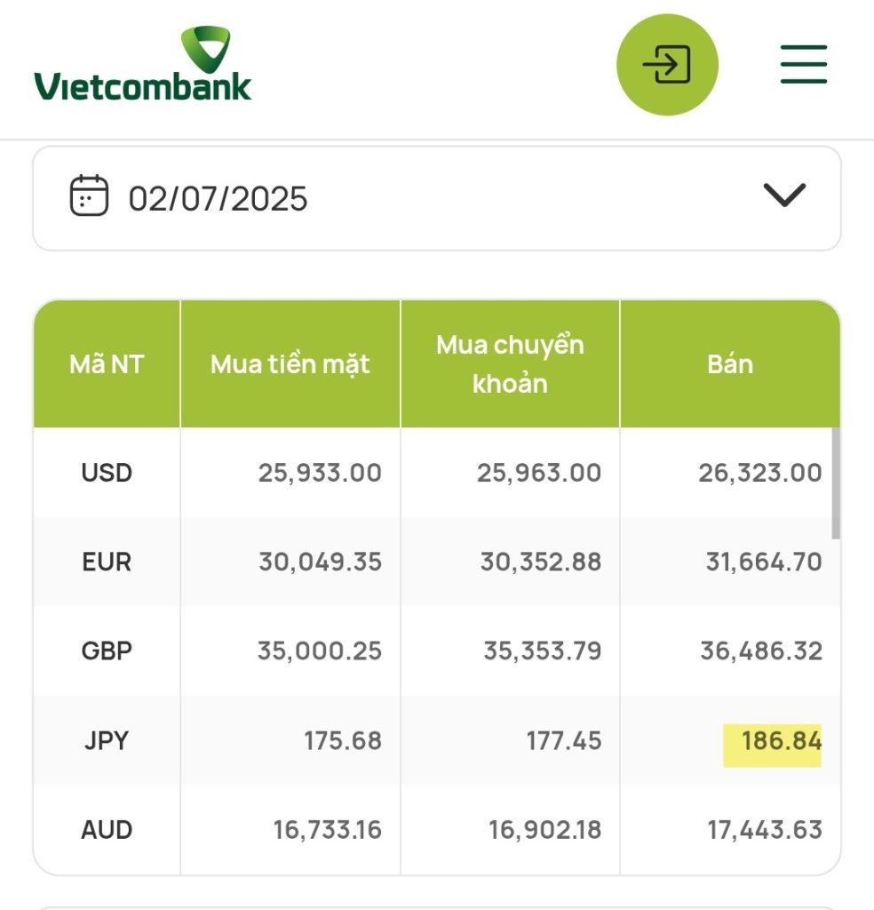
Task: Click the EUR cash buy rate 30,049.35
Action: pos(320,562)
